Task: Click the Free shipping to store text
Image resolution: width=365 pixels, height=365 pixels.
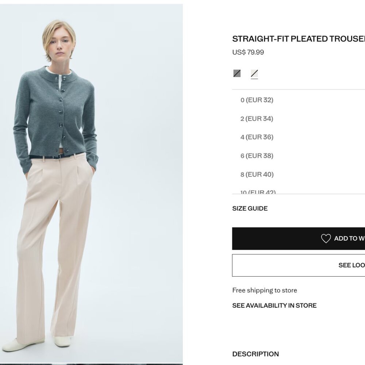Action: tap(265, 290)
